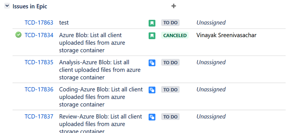Click blue subtask icon for TCD-17837
The image size is (287, 133).
pos(152,117)
